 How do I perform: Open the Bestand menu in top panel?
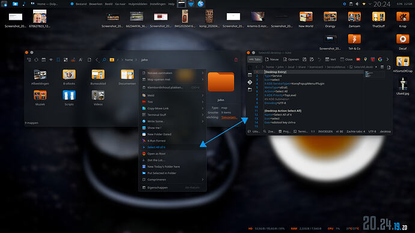[x=81, y=4]
